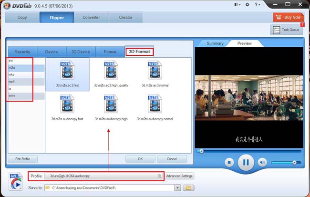Confirm with the OK button
This screenshot has height=197, width=310.
(x=140, y=159)
